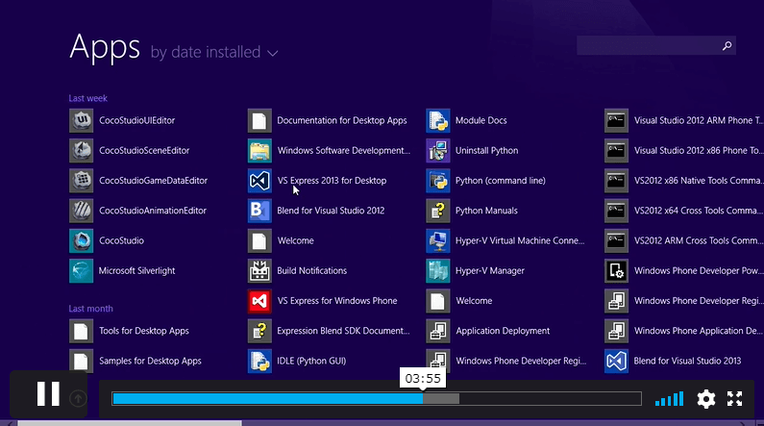Expand the 'by date installed' sort dropdown
Image resolution: width=764 pixels, height=426 pixels.
tap(214, 52)
